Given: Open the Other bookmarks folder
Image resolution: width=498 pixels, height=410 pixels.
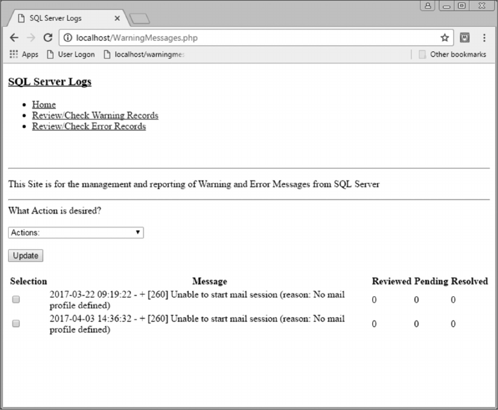Looking at the screenshot, I should coord(452,55).
